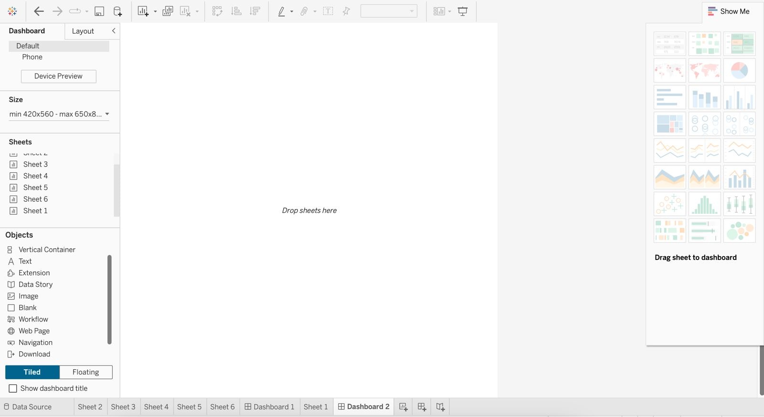Click the pin fix axes icon
This screenshot has width=764, height=417.
point(346,11)
